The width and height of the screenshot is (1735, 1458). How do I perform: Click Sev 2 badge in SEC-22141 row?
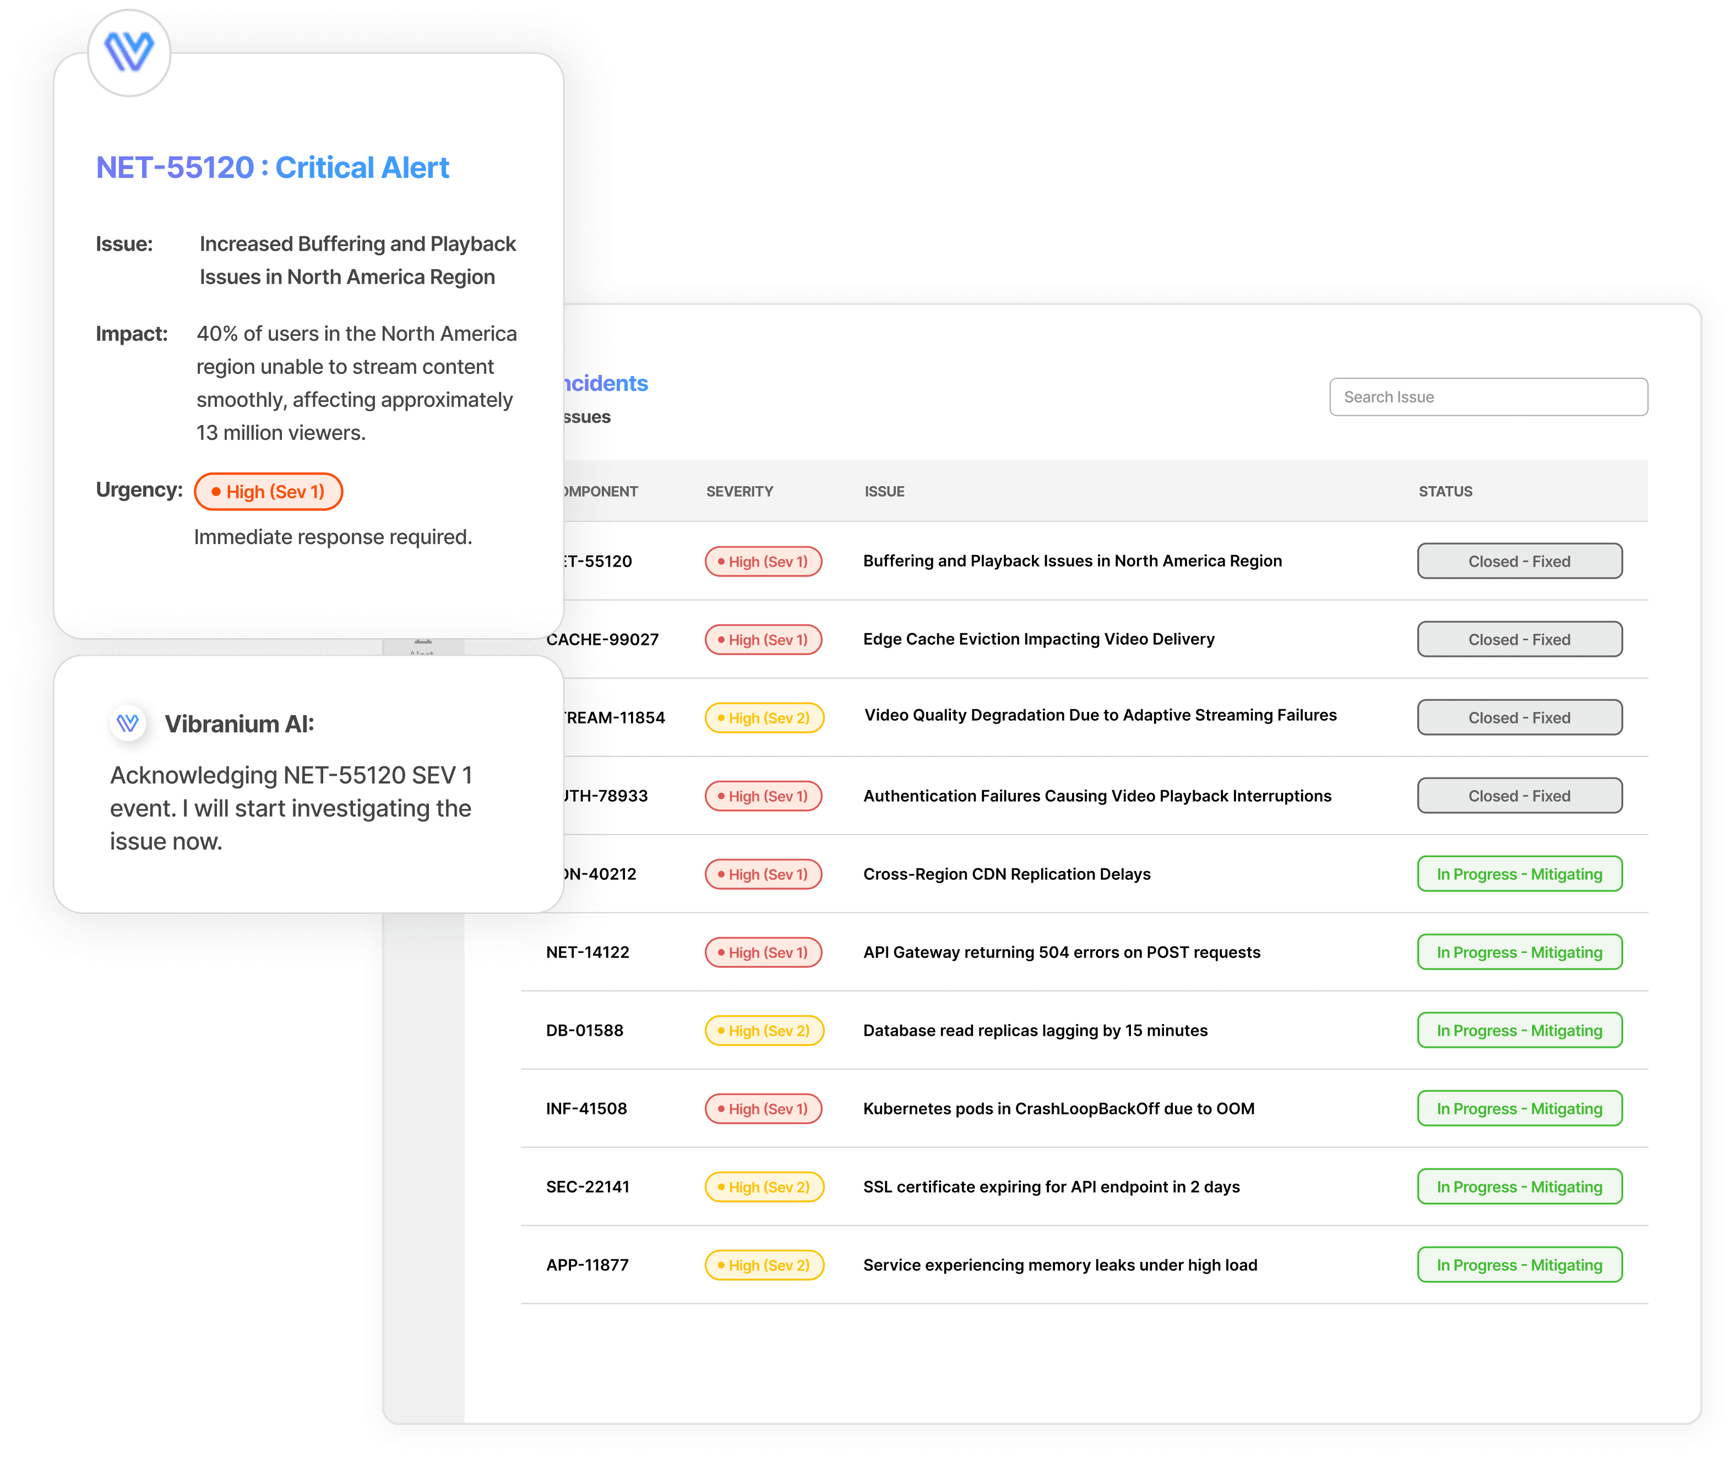pyautogui.click(x=764, y=1187)
